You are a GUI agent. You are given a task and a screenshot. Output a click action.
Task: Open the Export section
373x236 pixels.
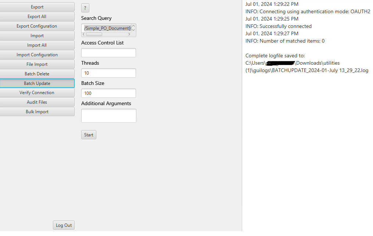(x=37, y=7)
